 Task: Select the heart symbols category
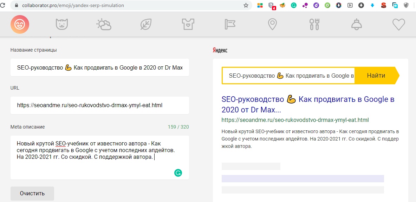[x=399, y=25]
